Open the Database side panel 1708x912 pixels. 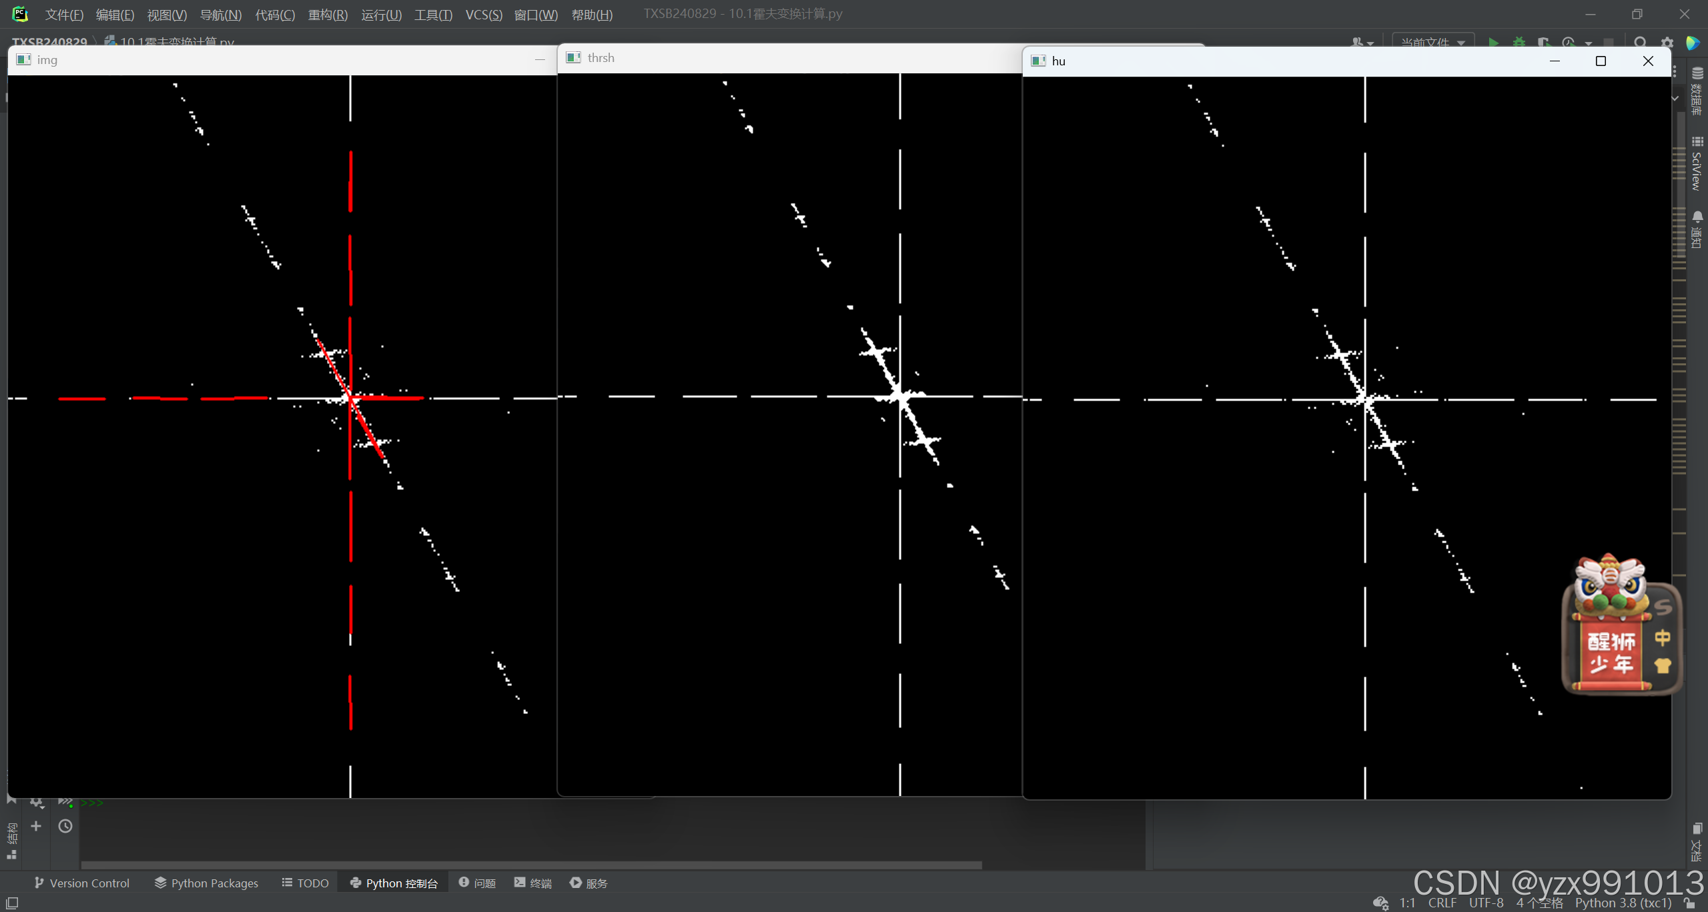pos(1698,91)
